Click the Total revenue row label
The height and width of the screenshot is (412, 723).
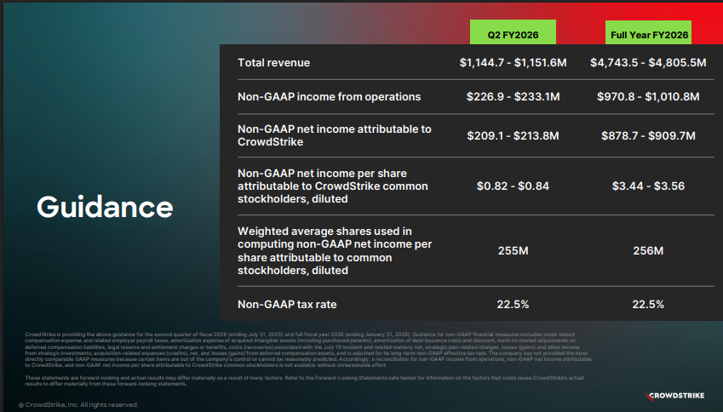pyautogui.click(x=274, y=63)
